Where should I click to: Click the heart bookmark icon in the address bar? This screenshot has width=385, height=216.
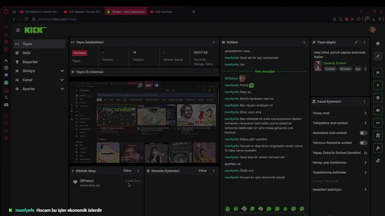359,19
